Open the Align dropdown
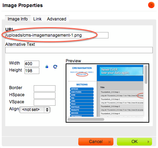Screen dimensions: 158x148 pyautogui.click(x=35, y=110)
